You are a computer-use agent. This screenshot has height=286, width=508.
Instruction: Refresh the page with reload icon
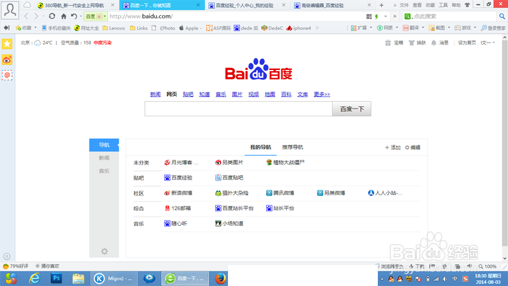pos(52,16)
